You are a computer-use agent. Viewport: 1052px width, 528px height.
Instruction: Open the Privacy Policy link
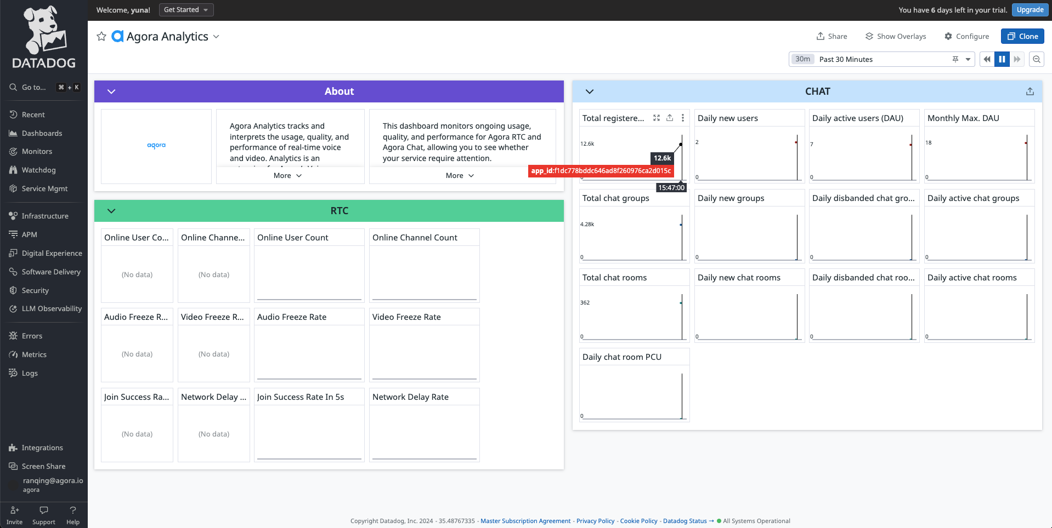pos(595,521)
